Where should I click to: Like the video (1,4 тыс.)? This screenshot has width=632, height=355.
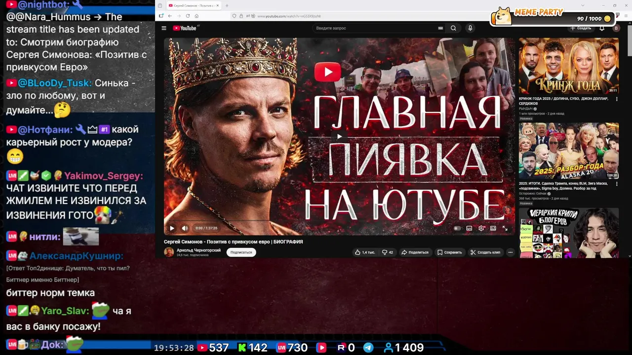[x=365, y=252]
